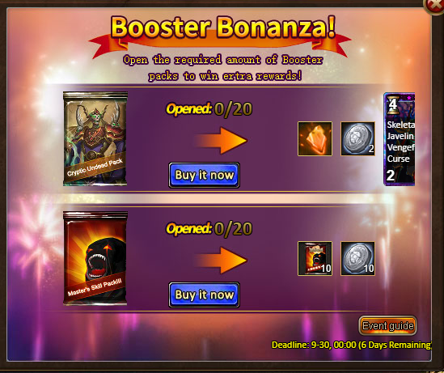
Task: Click the orange arrow in the Cryptic Undead row
Action: coord(221,141)
